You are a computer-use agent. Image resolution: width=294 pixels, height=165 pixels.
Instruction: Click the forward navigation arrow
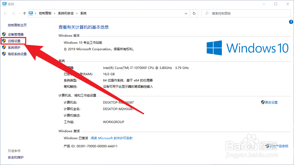[x=13, y=14]
